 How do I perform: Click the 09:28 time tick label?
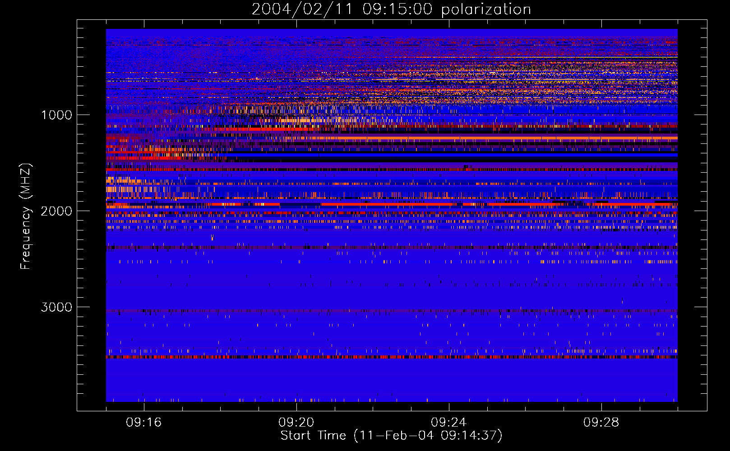pos(601,423)
